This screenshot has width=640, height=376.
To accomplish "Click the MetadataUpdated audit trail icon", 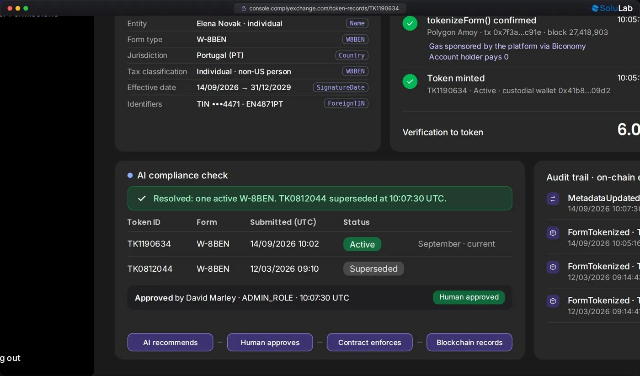I will coord(553,199).
